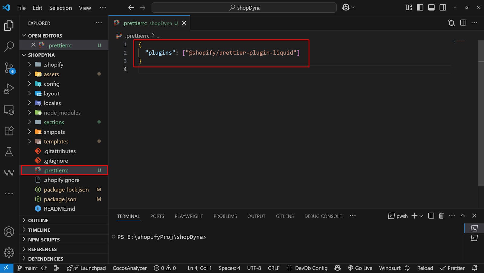Viewport: 484px width, 273px height.
Task: Expand the .shopify folder
Action: 54,64
